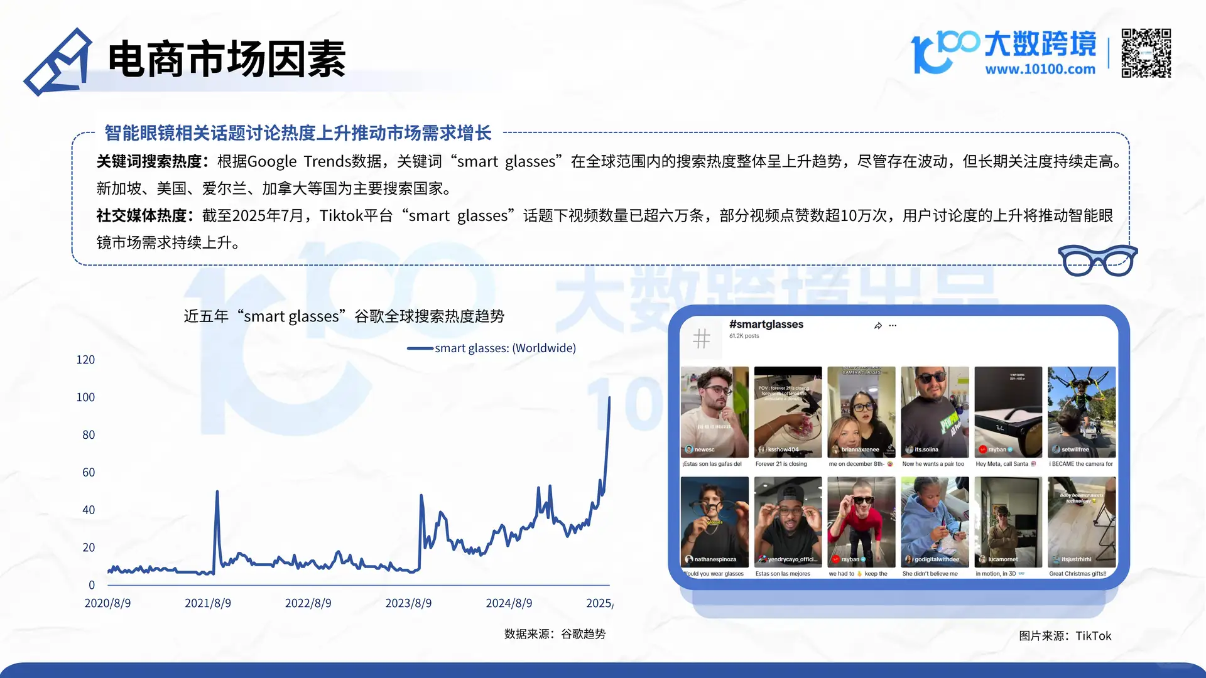
Task: Click the 数据来源：谷歌趋势 source label
Action: pos(555,634)
